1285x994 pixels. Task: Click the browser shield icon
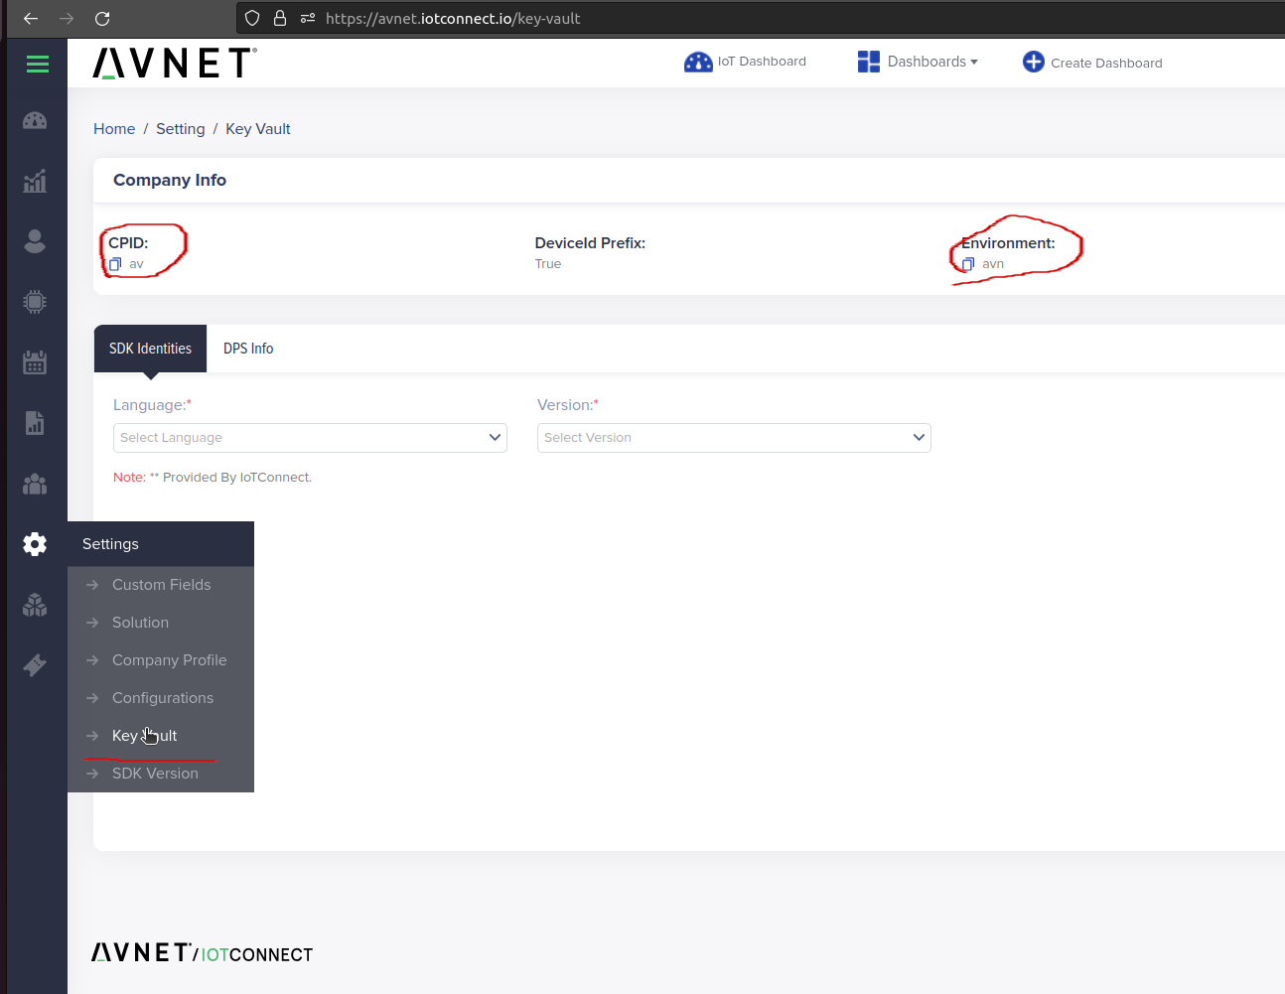click(x=252, y=18)
